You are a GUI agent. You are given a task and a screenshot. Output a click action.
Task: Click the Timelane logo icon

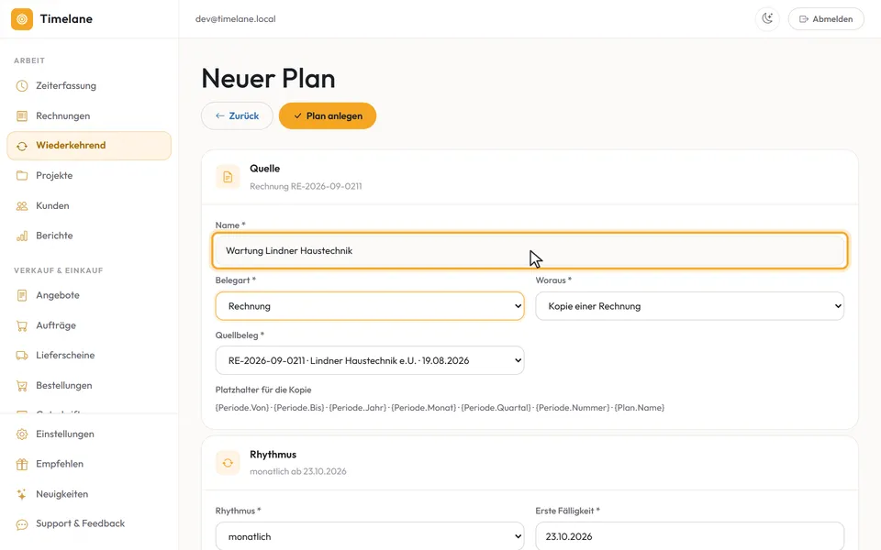coord(22,19)
